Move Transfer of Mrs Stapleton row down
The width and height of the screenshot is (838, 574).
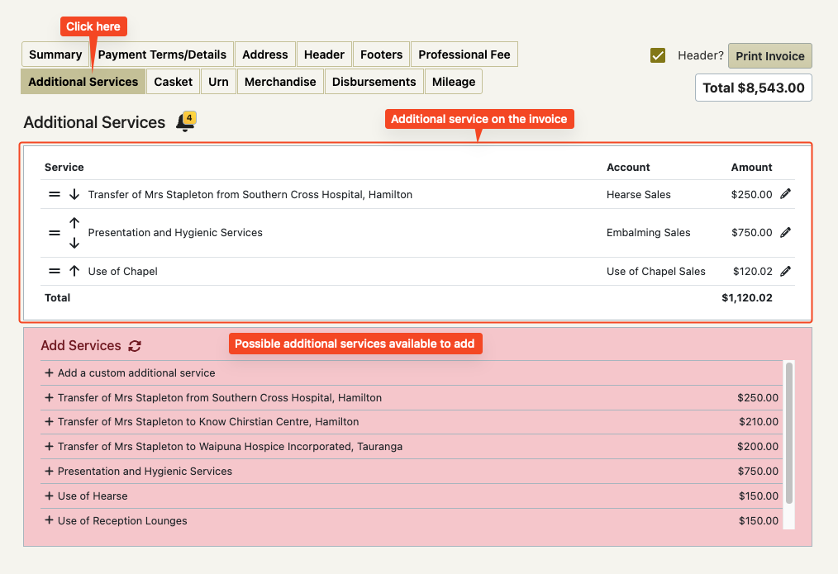(74, 194)
